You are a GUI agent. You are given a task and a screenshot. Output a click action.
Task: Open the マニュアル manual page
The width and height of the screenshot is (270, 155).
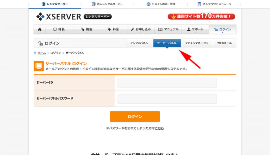pyautogui.click(x=168, y=29)
